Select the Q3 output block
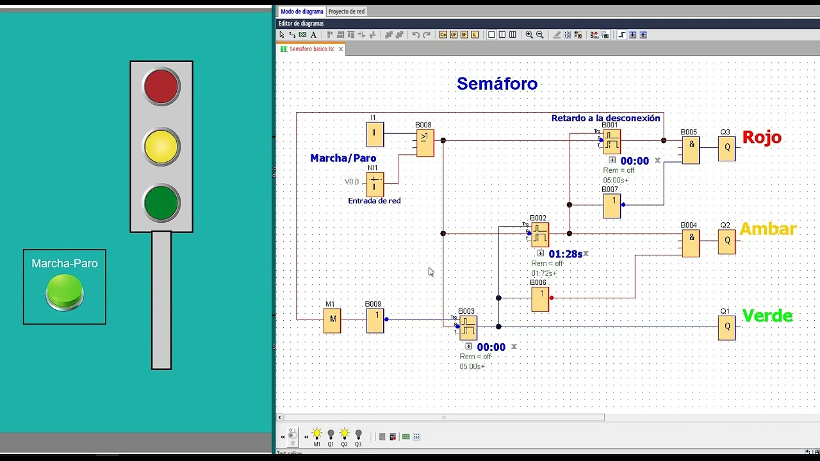This screenshot has height=461, width=820. [x=726, y=149]
